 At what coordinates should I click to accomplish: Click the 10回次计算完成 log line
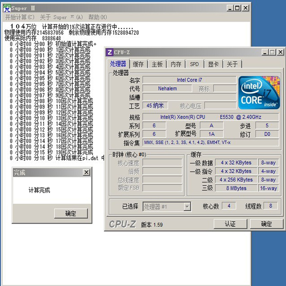(x=51, y=101)
